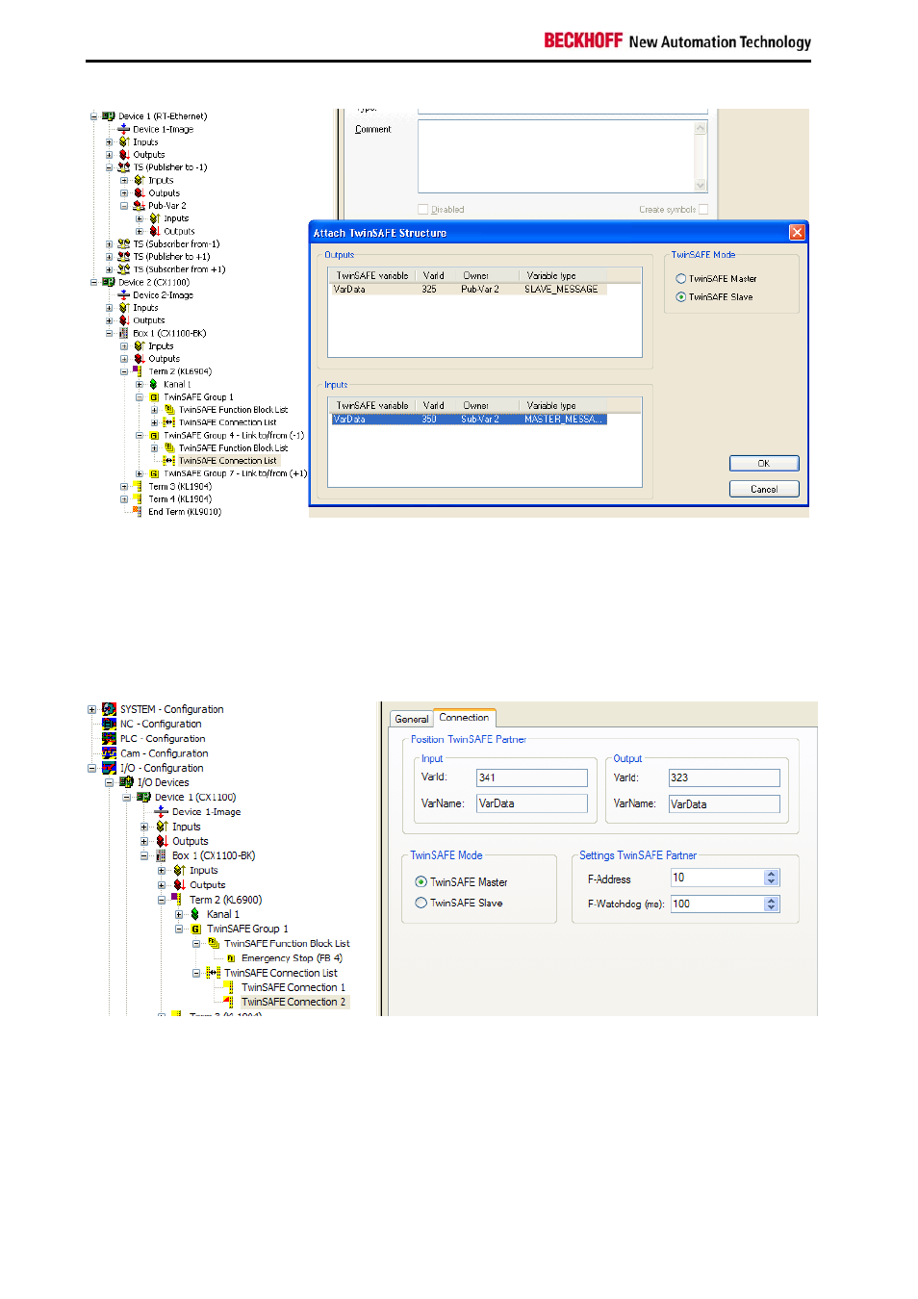Collapse the Device 1 (RT-Ethernet) tree node
The height and width of the screenshot is (1299, 918).
pyautogui.click(x=94, y=116)
